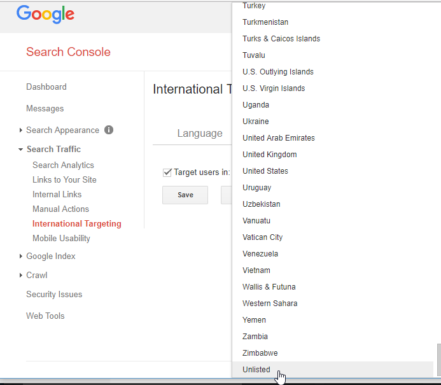Click the Google logo
Screen dimensions: 441x385
[45, 14]
